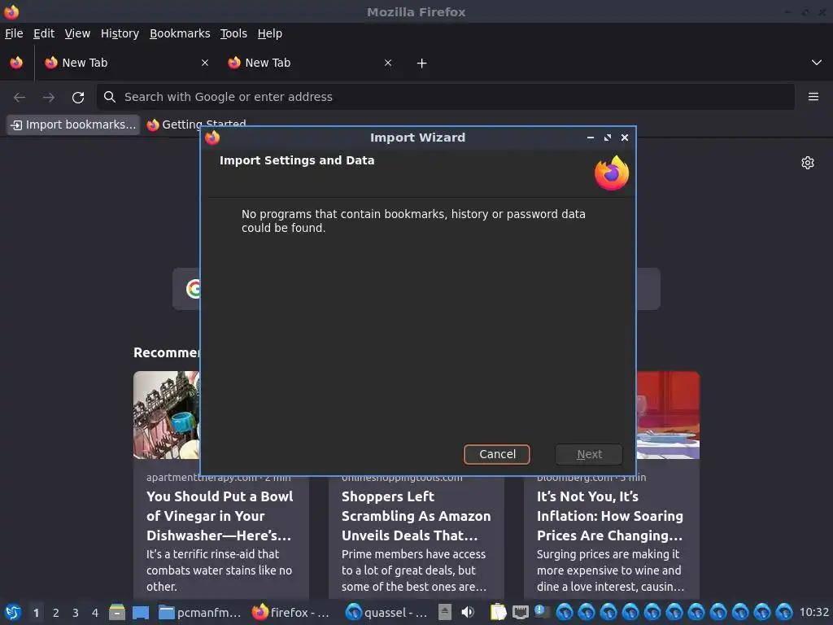Click the removable media eject tray icon

(445, 612)
